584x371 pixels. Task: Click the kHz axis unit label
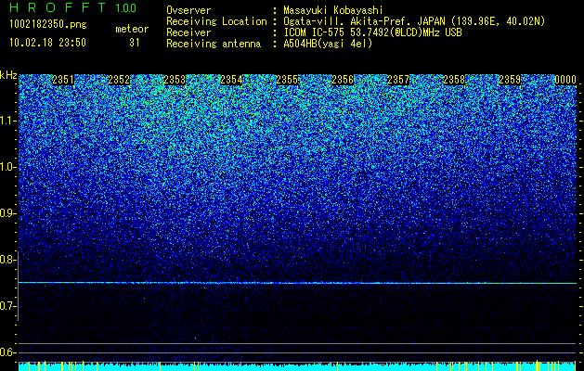pos(8,75)
